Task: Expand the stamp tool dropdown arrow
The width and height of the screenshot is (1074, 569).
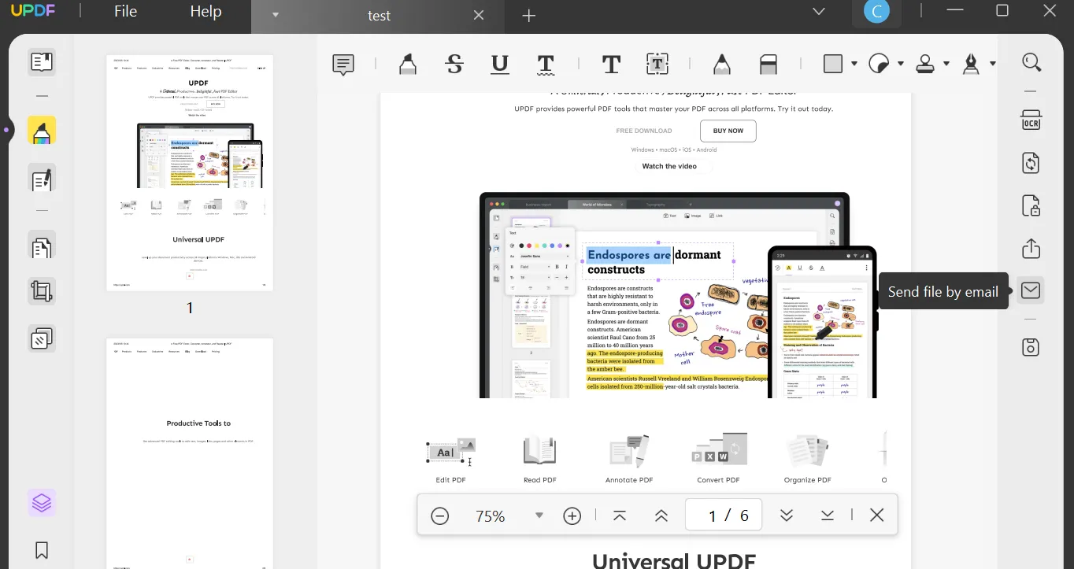Action: point(946,64)
